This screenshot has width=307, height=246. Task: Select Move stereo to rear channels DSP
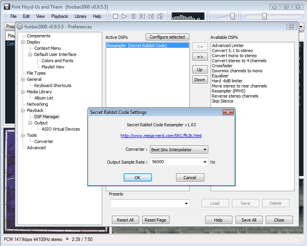[x=239, y=86]
